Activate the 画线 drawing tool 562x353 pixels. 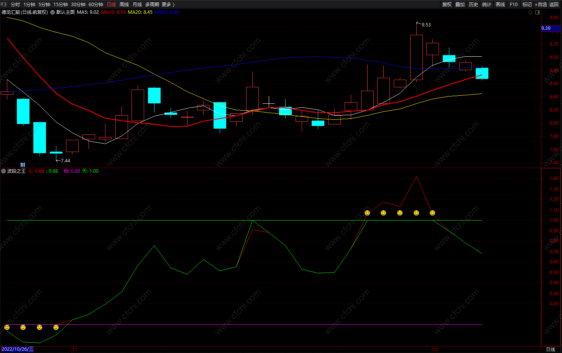(x=500, y=5)
